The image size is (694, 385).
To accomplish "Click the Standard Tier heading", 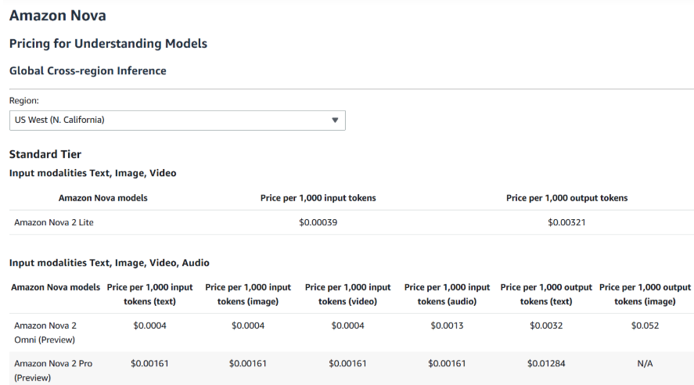I will pyautogui.click(x=45, y=154).
